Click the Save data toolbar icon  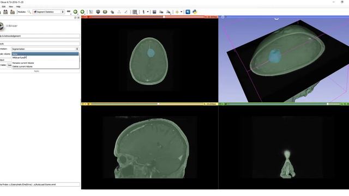tap(13, 12)
